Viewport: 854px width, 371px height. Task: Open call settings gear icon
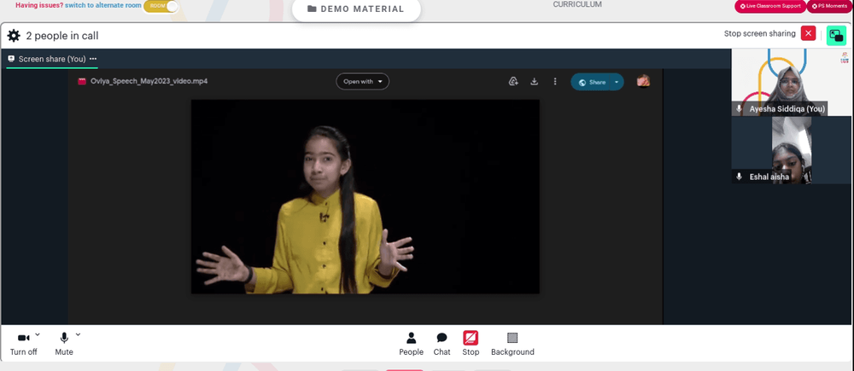[14, 36]
